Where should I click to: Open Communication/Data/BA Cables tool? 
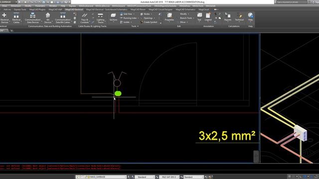pyautogui.click(x=63, y=18)
